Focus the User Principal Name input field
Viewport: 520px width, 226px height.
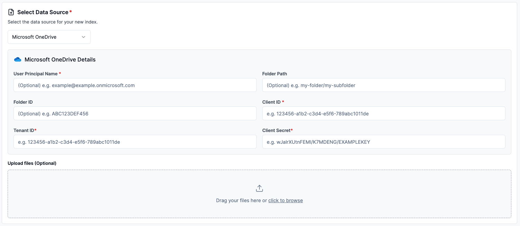[135, 85]
